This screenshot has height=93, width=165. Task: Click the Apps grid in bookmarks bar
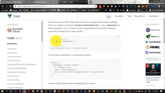coord(5,10)
